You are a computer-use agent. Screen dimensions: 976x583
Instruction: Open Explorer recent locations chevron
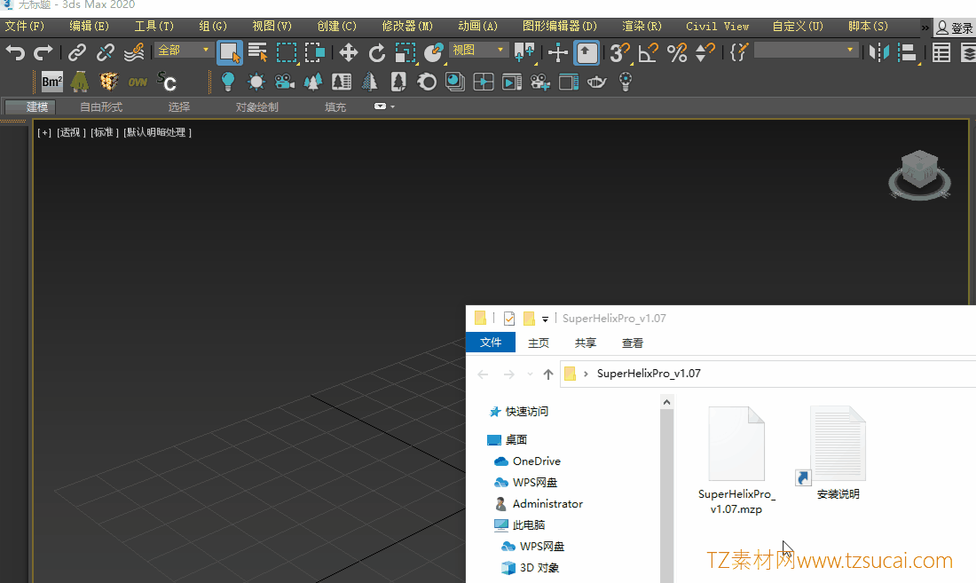pos(530,374)
